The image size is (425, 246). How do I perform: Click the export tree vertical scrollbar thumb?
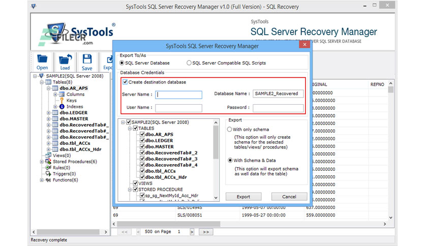[x=216, y=142]
